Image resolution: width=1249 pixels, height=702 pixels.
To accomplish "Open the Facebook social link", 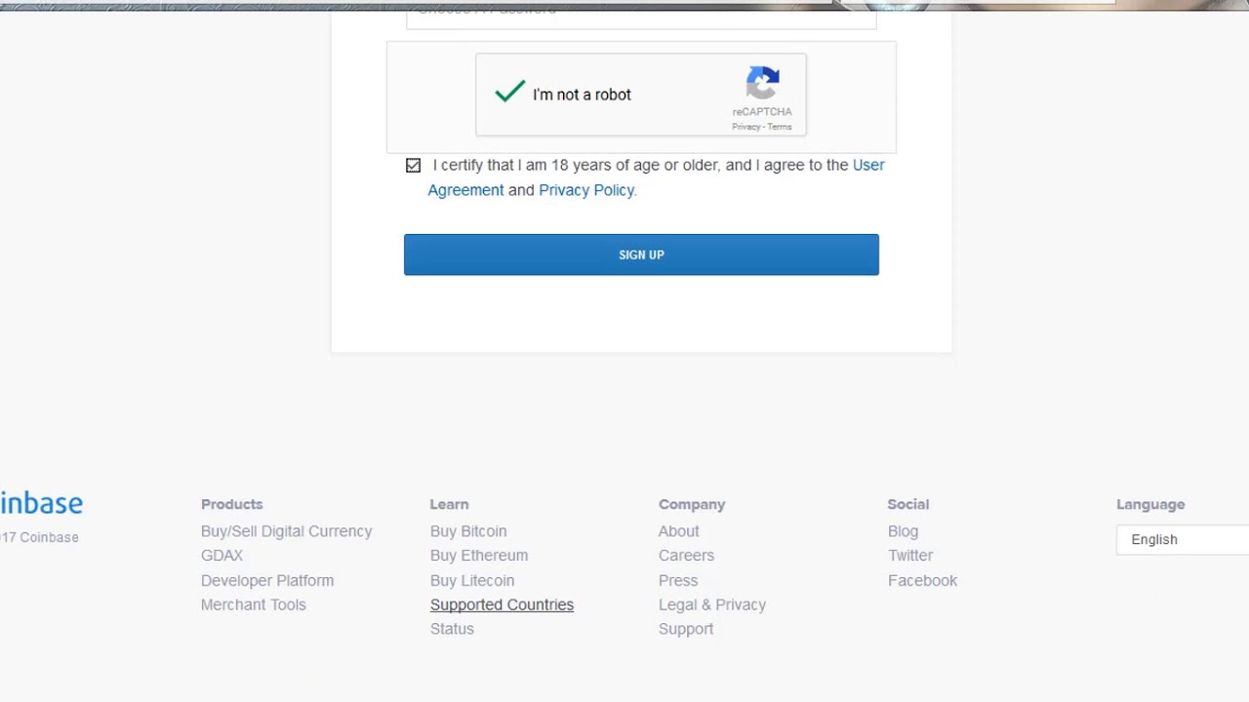I will click(922, 580).
